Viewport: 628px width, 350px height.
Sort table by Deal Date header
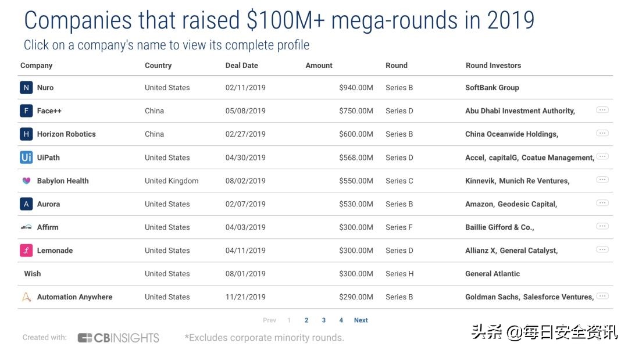[241, 66]
